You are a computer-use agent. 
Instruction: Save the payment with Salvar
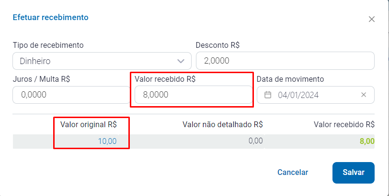354,173
